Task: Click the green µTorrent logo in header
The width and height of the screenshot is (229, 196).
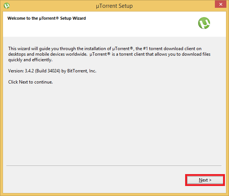Action: click(x=204, y=23)
